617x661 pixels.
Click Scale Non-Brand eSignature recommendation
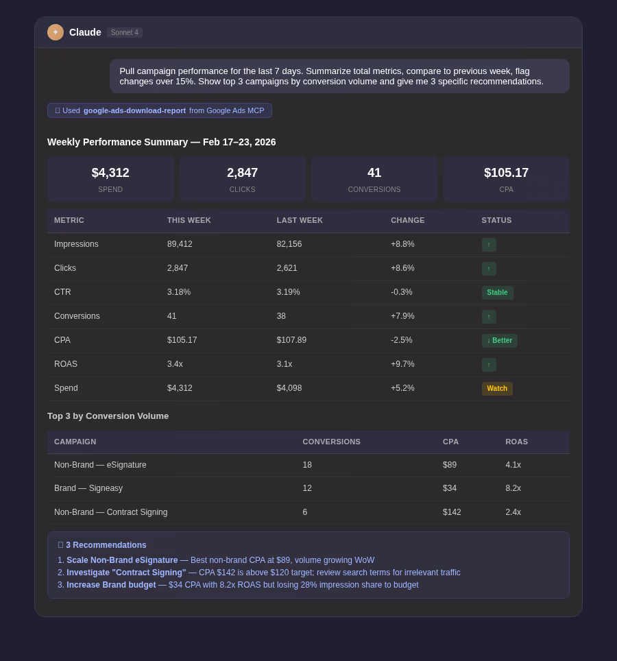click(122, 560)
